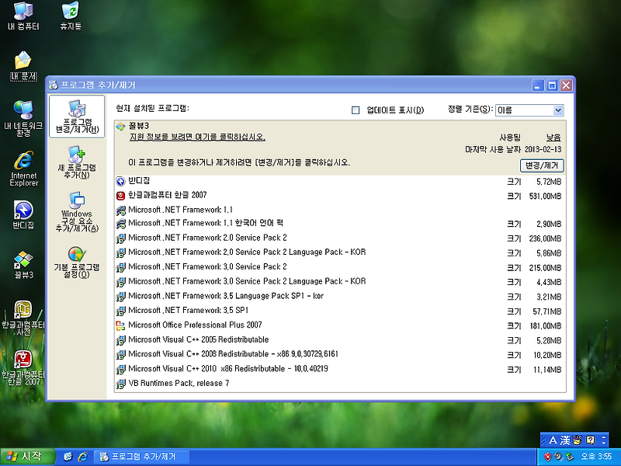Select Microsoft .NET Framework 3.5 SP1 entry

340,311
